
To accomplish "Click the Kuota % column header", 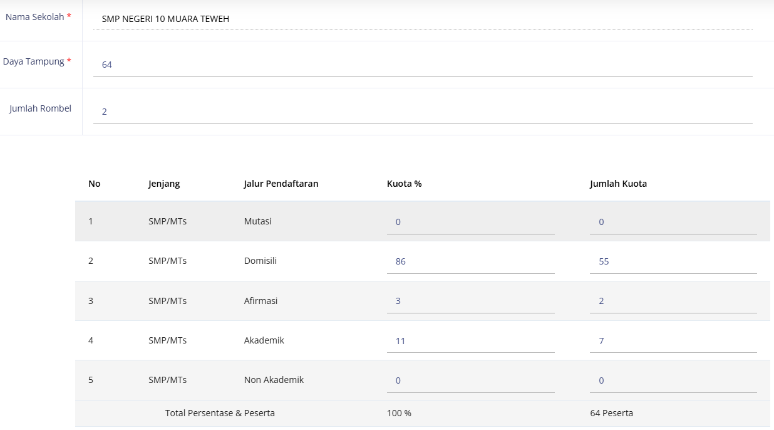I will 404,184.
